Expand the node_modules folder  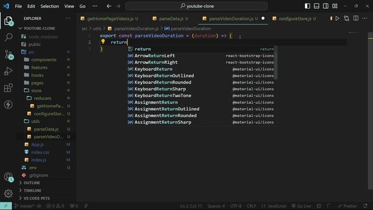[43, 37]
